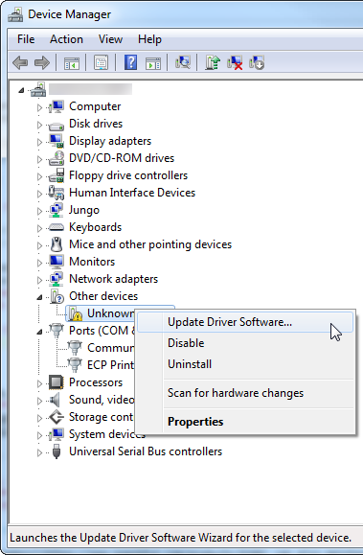Click the Keyboards icon
Viewport: 363px width, 555px height.
pyautogui.click(x=57, y=227)
